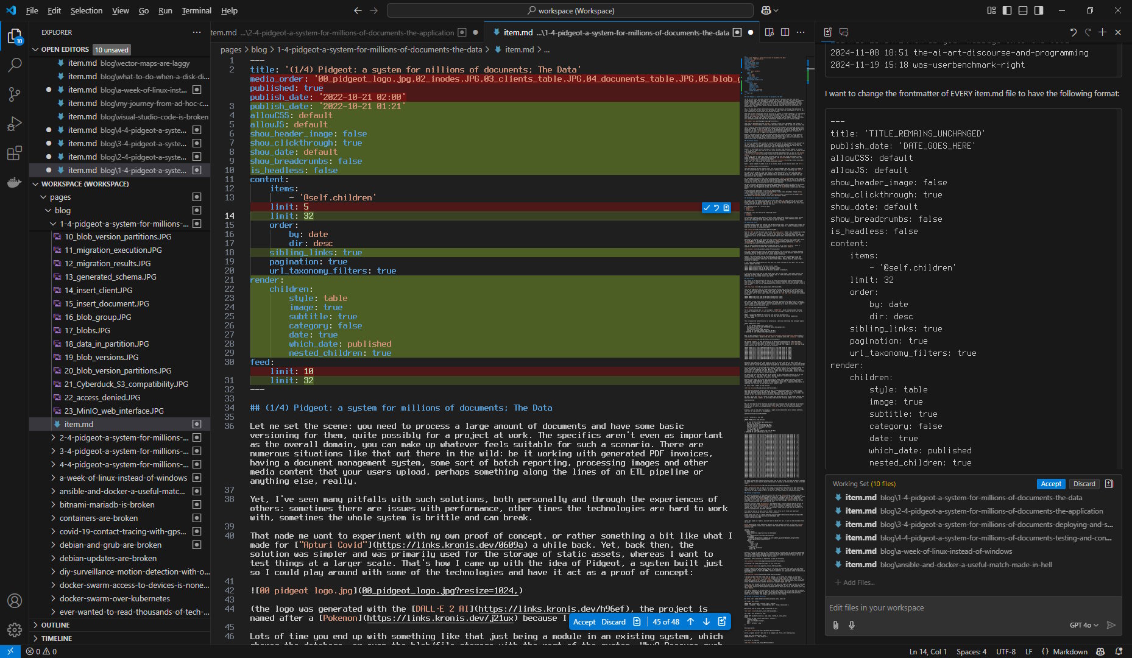Open the chat view icon beside edits

tap(844, 32)
